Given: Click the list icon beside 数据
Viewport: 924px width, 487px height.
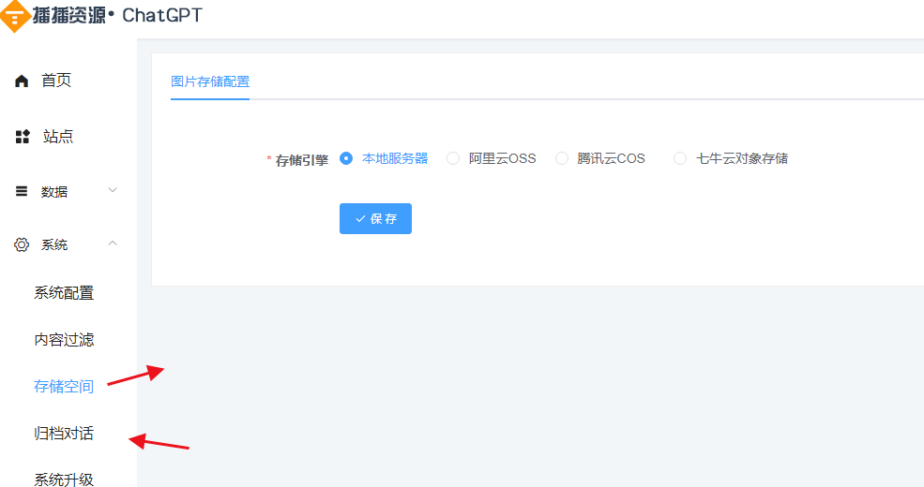Looking at the screenshot, I should click(x=22, y=191).
